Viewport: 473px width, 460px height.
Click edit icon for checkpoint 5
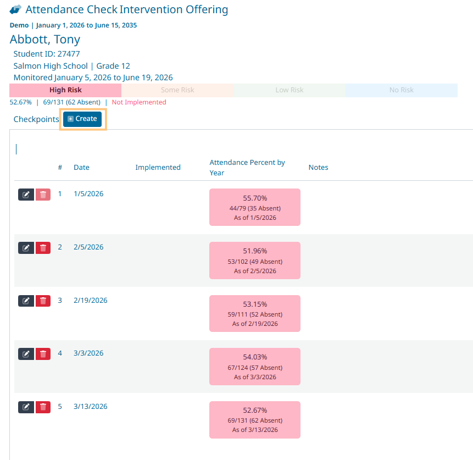point(26,407)
